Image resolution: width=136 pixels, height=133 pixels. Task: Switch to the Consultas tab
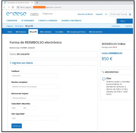point(59,32)
